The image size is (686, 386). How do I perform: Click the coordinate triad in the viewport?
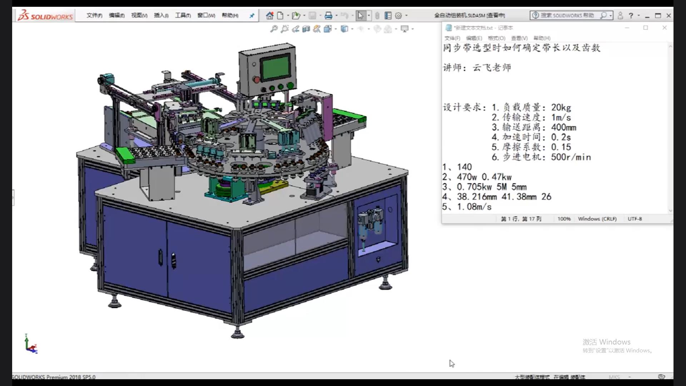(31, 344)
